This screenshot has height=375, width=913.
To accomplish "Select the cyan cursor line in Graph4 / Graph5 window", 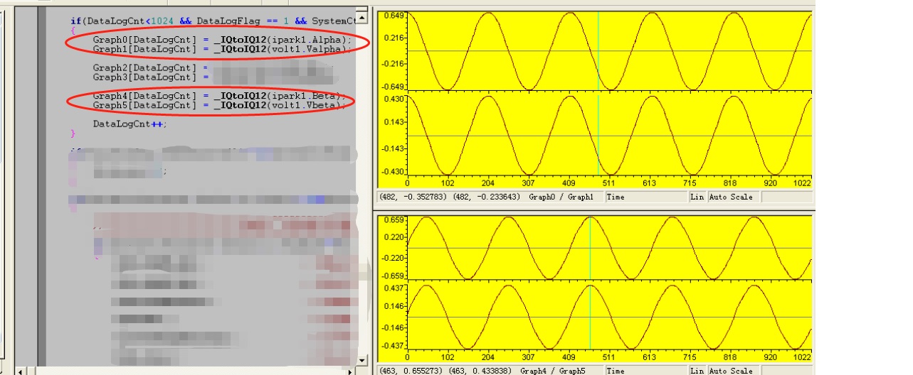I will coord(590,282).
